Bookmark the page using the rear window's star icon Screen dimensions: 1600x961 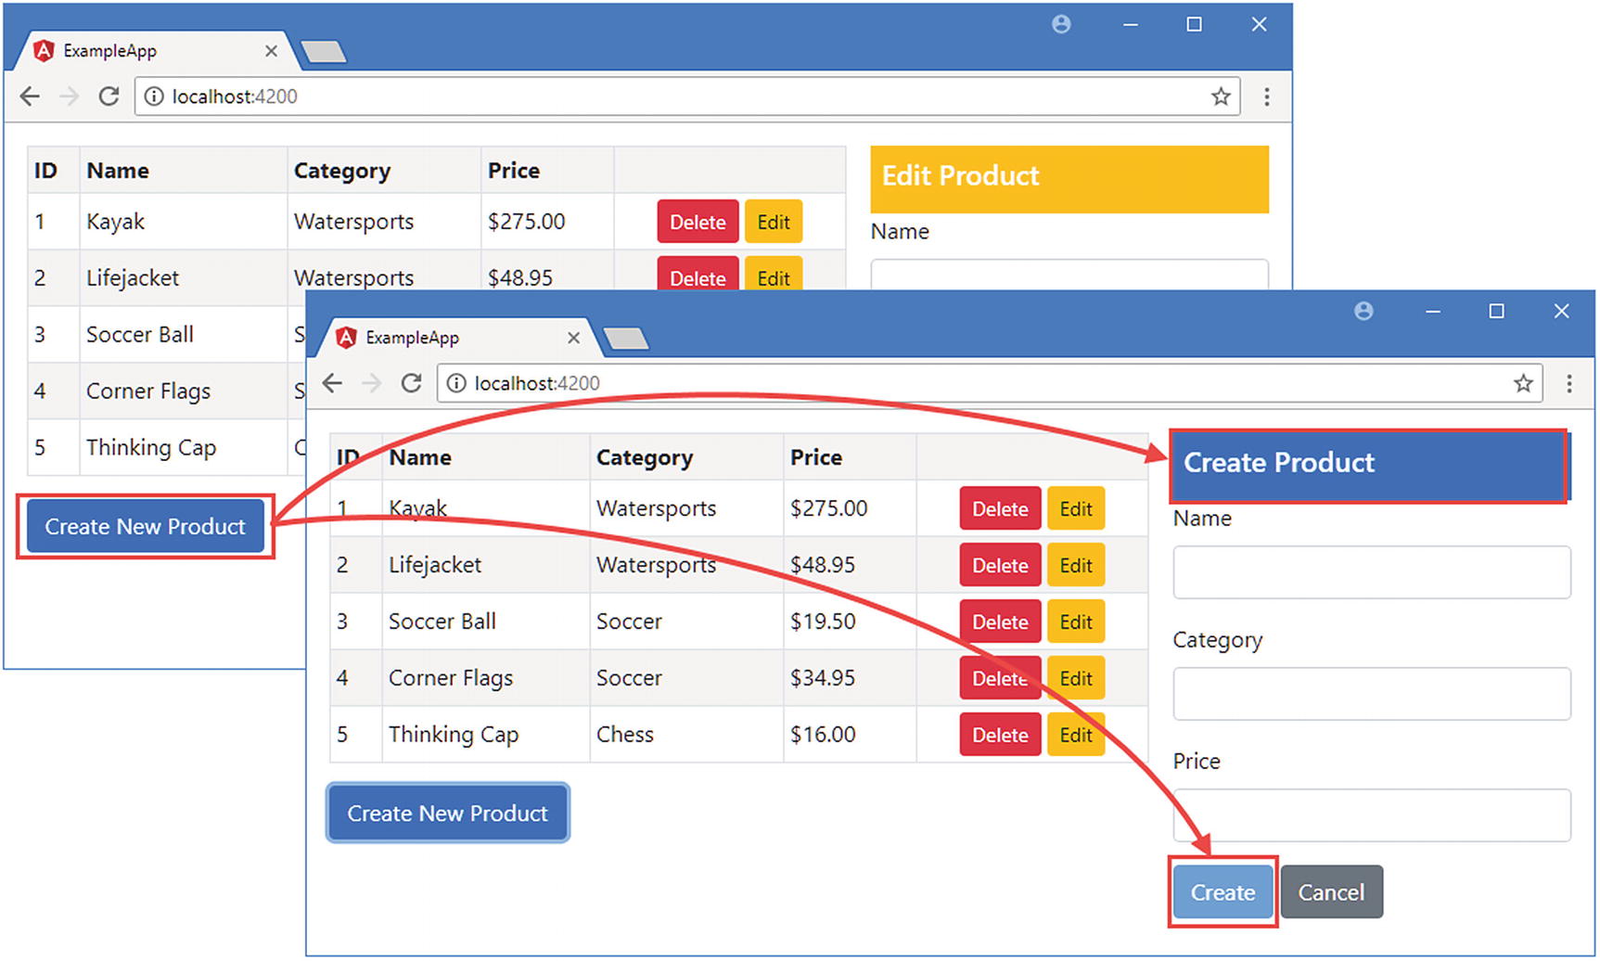(x=1221, y=96)
